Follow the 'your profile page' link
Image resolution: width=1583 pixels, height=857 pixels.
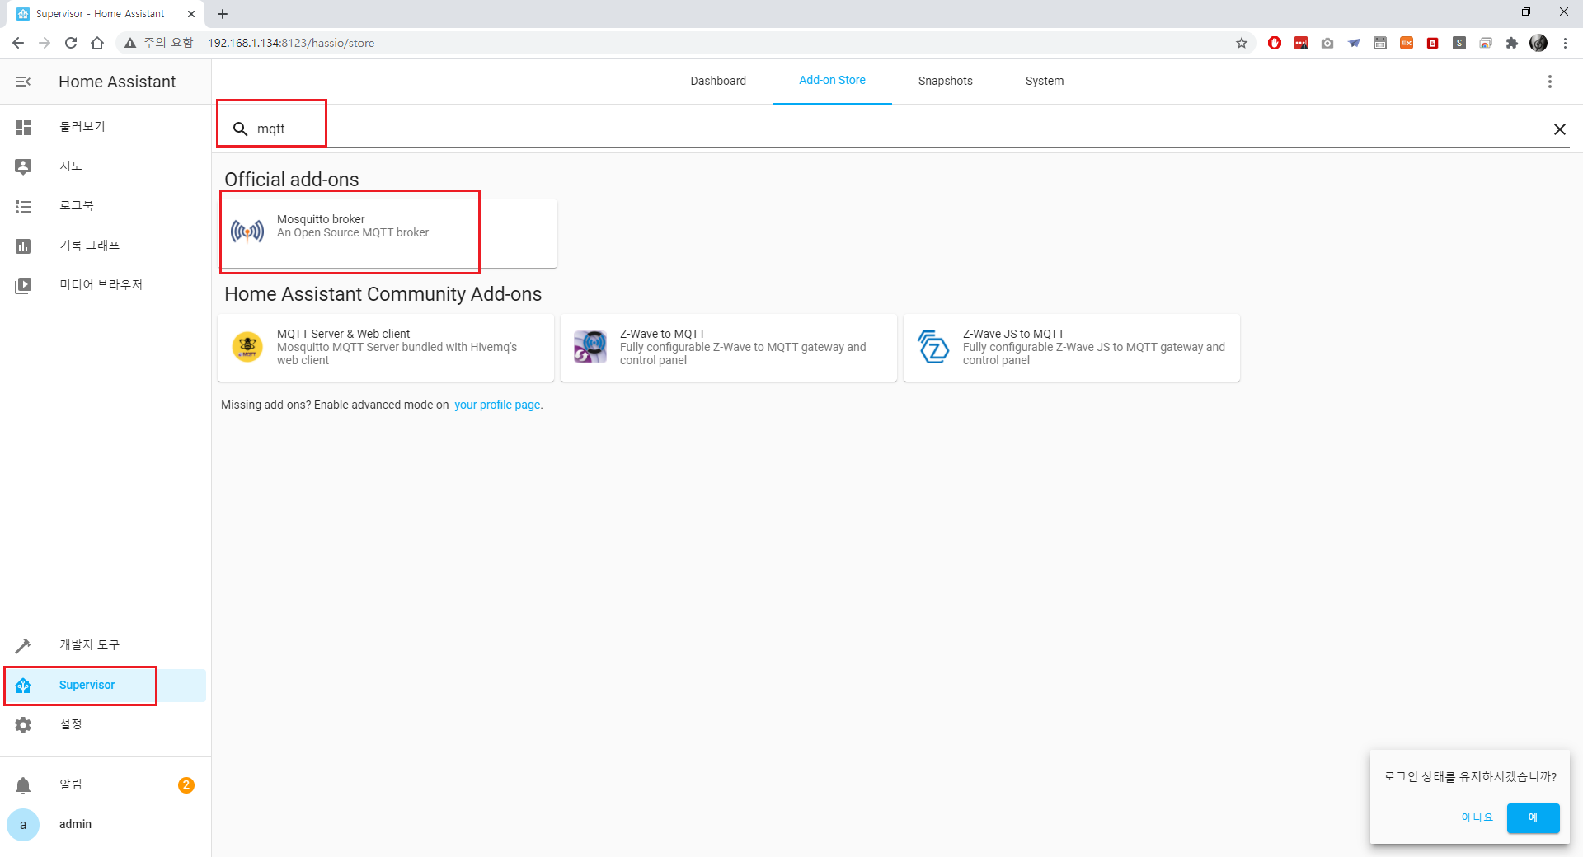[x=497, y=405]
